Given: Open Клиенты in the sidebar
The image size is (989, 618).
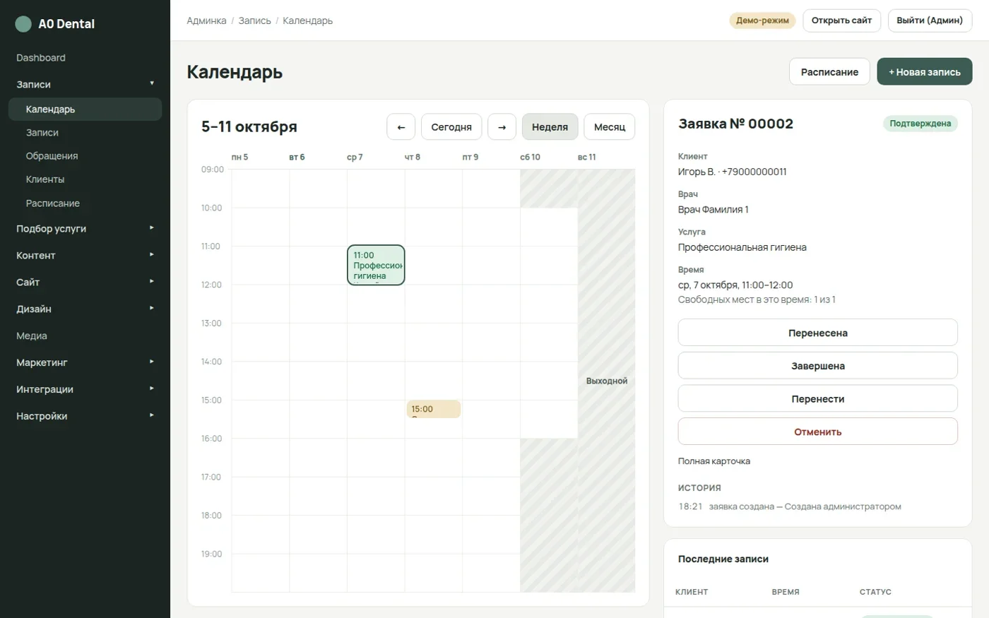Looking at the screenshot, I should pos(85,179).
